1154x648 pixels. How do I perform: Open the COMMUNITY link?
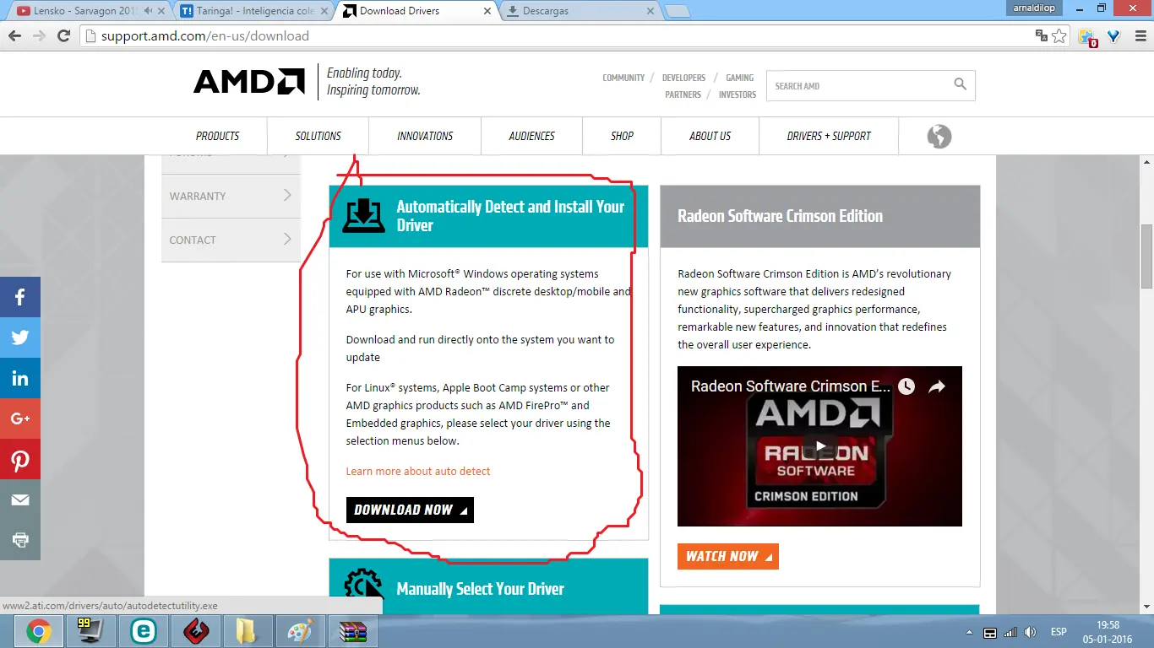(623, 78)
